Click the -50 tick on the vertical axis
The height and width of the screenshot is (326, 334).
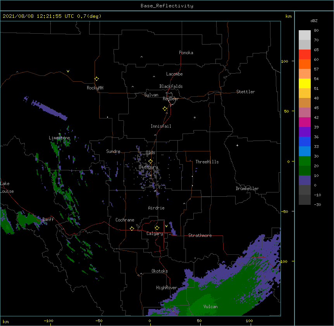click(284, 211)
